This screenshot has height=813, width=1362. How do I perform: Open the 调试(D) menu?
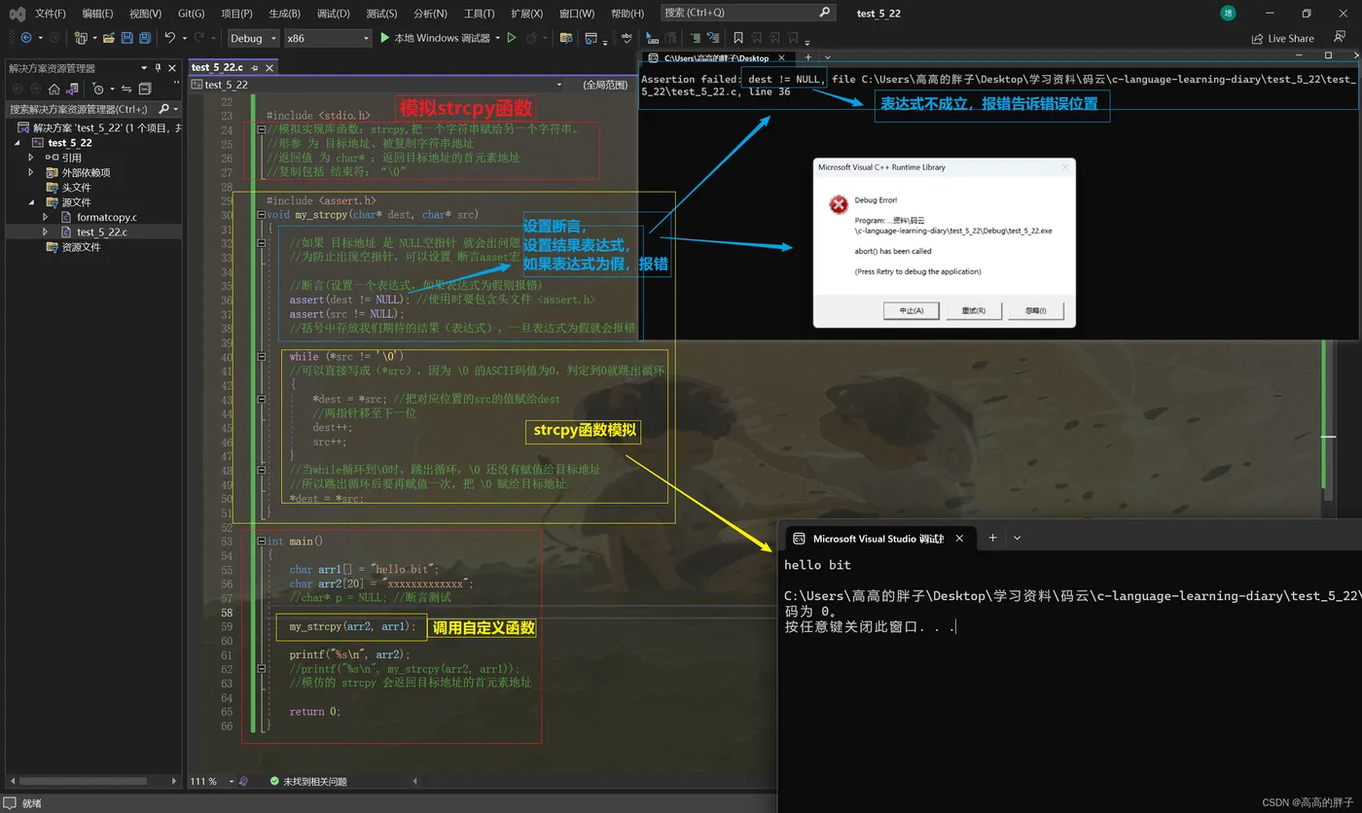click(x=333, y=13)
